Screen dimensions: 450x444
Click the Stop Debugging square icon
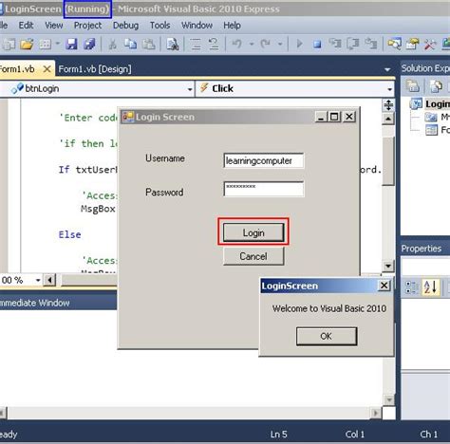point(317,44)
